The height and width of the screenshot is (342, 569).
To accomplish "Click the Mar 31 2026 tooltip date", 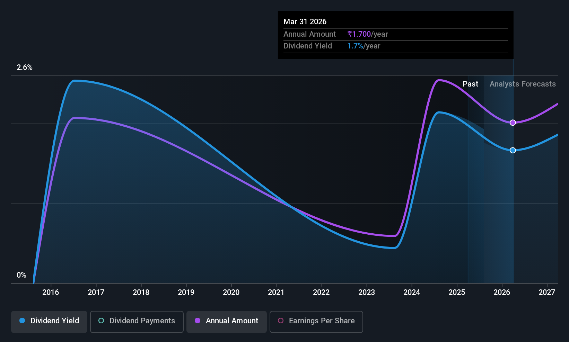I will 305,21.
